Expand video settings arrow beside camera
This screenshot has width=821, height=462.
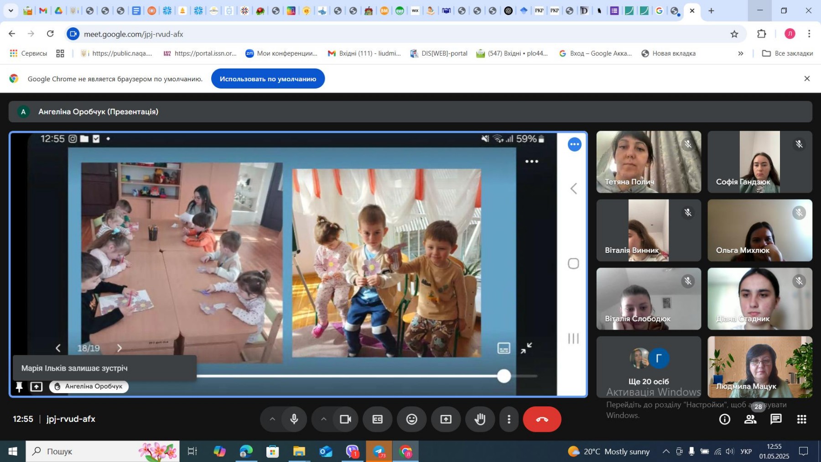click(323, 419)
